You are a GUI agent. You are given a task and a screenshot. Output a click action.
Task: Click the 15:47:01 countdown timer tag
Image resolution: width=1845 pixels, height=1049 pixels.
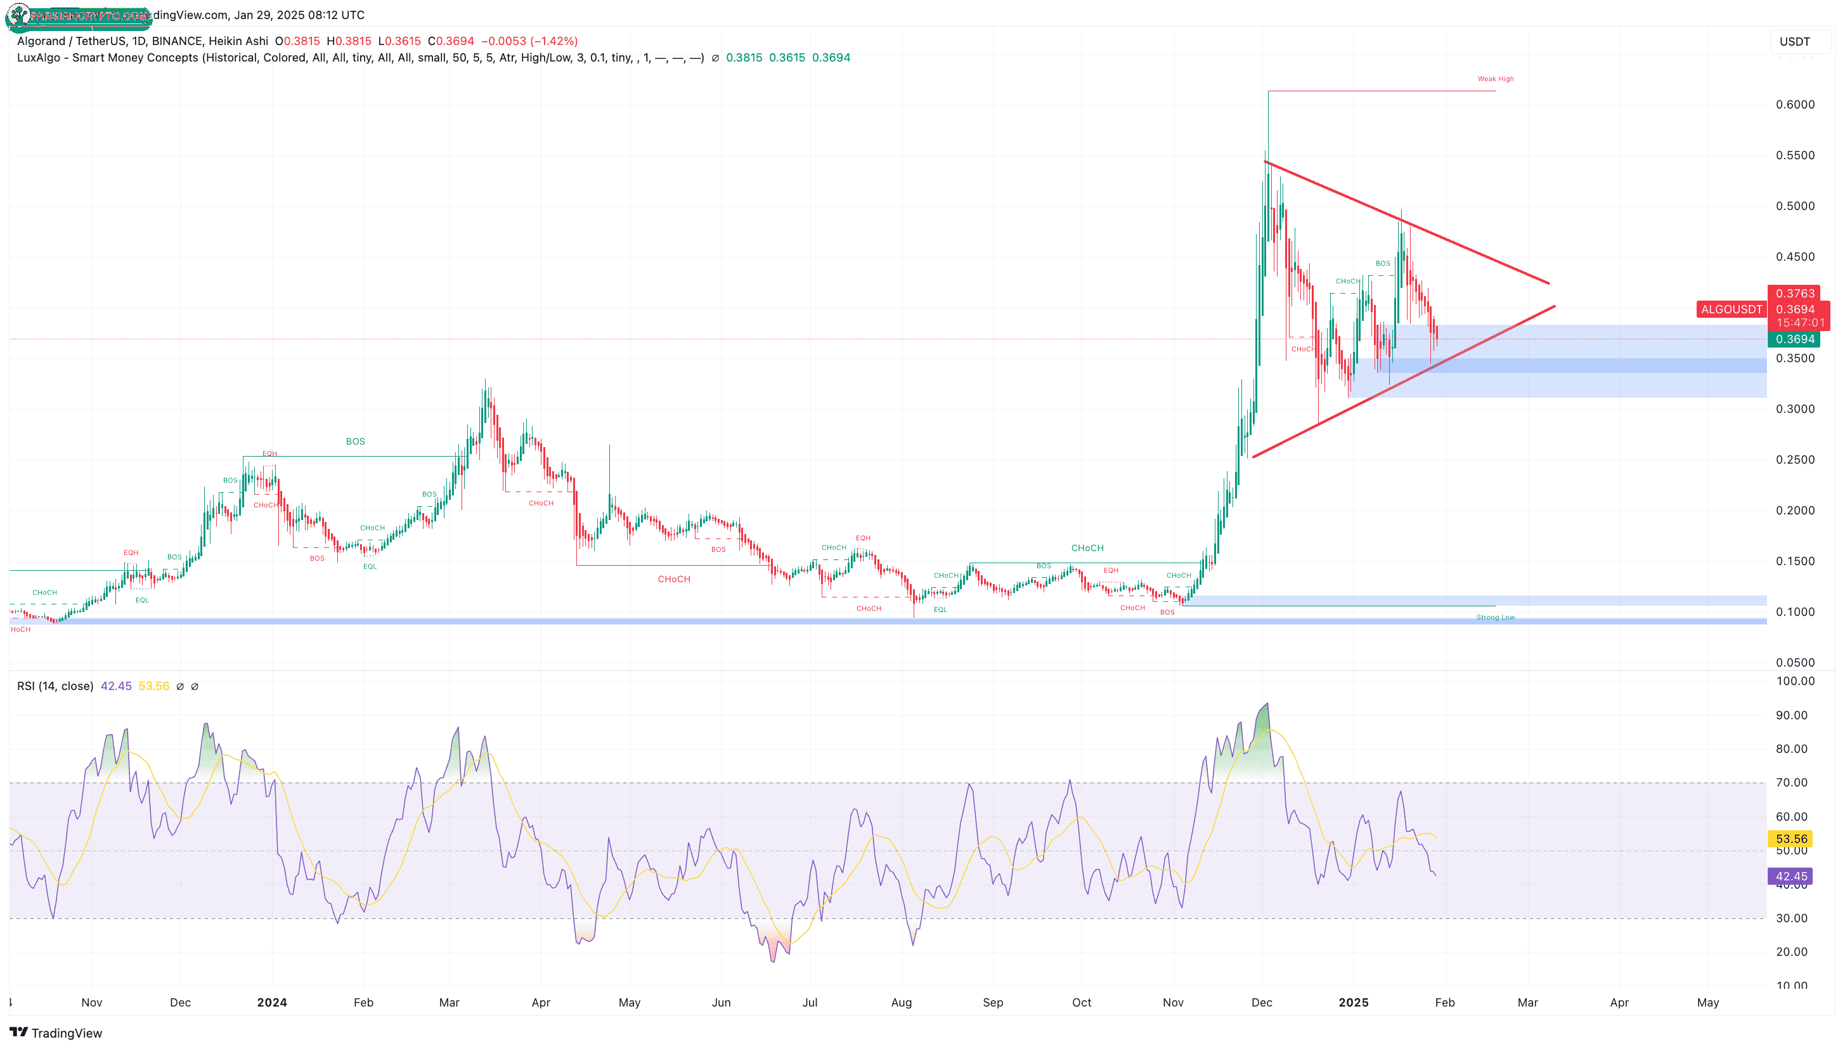point(1799,323)
